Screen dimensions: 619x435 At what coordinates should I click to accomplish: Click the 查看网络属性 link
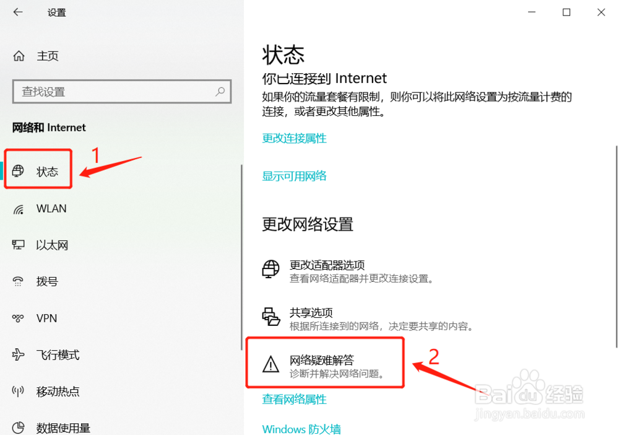(x=294, y=399)
